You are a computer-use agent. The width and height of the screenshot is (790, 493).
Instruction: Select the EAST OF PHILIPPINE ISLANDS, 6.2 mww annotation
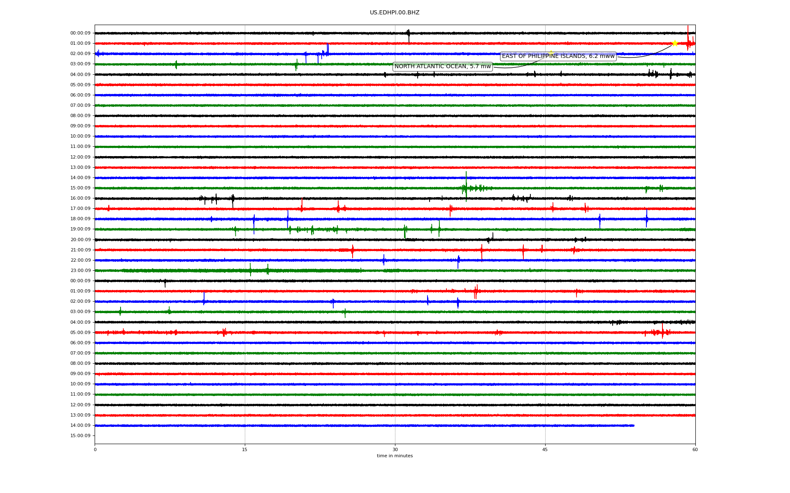pos(558,56)
